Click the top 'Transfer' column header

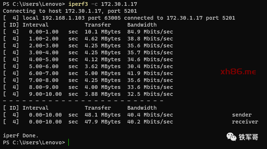point(97,25)
